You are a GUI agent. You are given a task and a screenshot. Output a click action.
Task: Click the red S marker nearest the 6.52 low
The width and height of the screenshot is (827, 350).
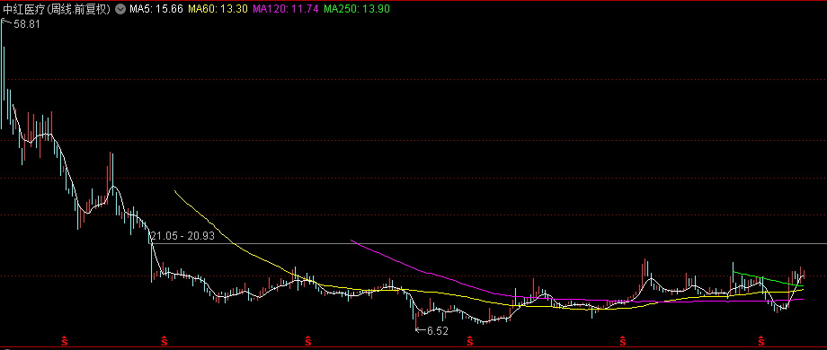(x=469, y=341)
